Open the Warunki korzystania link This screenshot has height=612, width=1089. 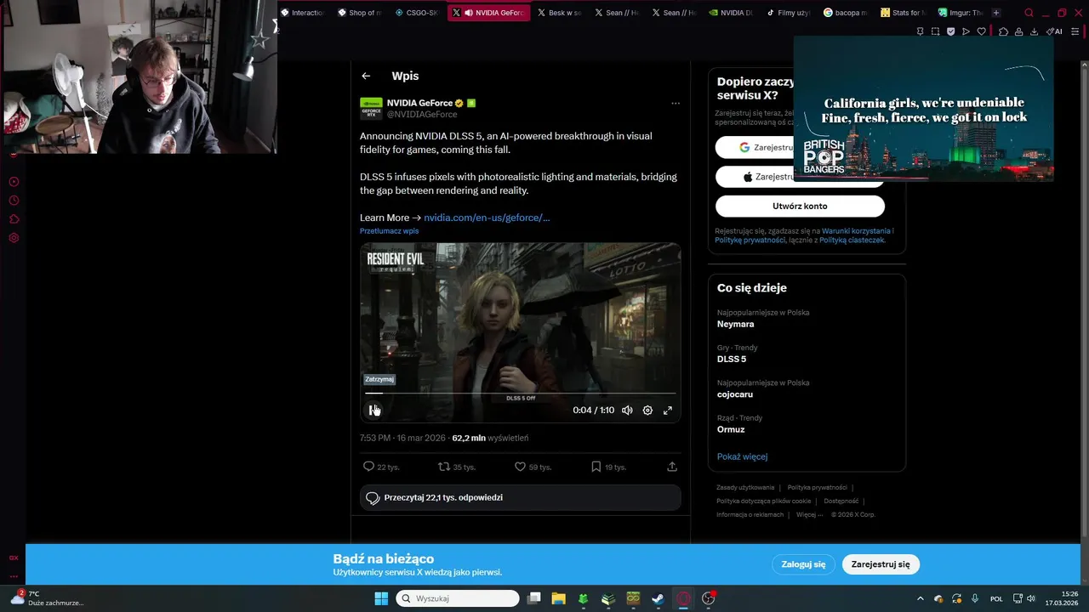click(856, 231)
